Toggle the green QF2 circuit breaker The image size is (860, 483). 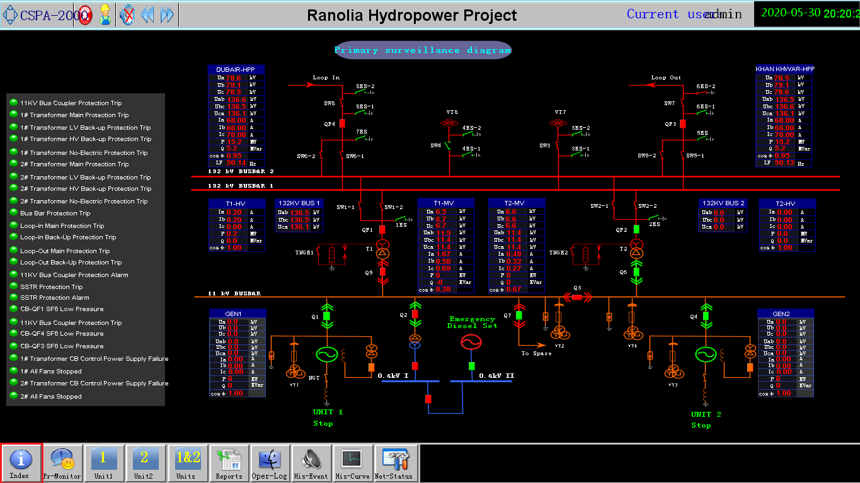(x=636, y=229)
